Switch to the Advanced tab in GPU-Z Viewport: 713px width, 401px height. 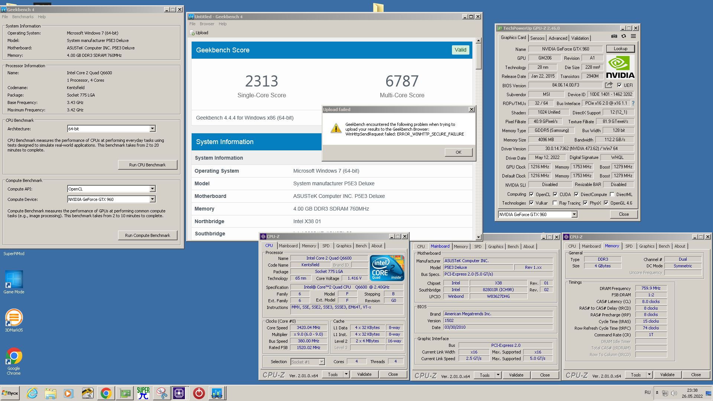pos(558,38)
